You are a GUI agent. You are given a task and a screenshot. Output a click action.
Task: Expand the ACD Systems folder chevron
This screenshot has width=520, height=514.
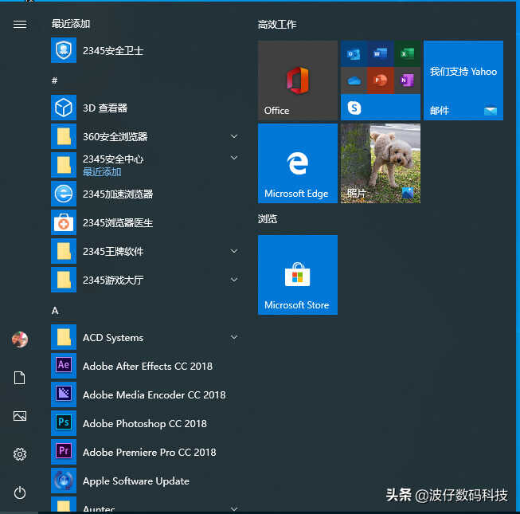[234, 337]
